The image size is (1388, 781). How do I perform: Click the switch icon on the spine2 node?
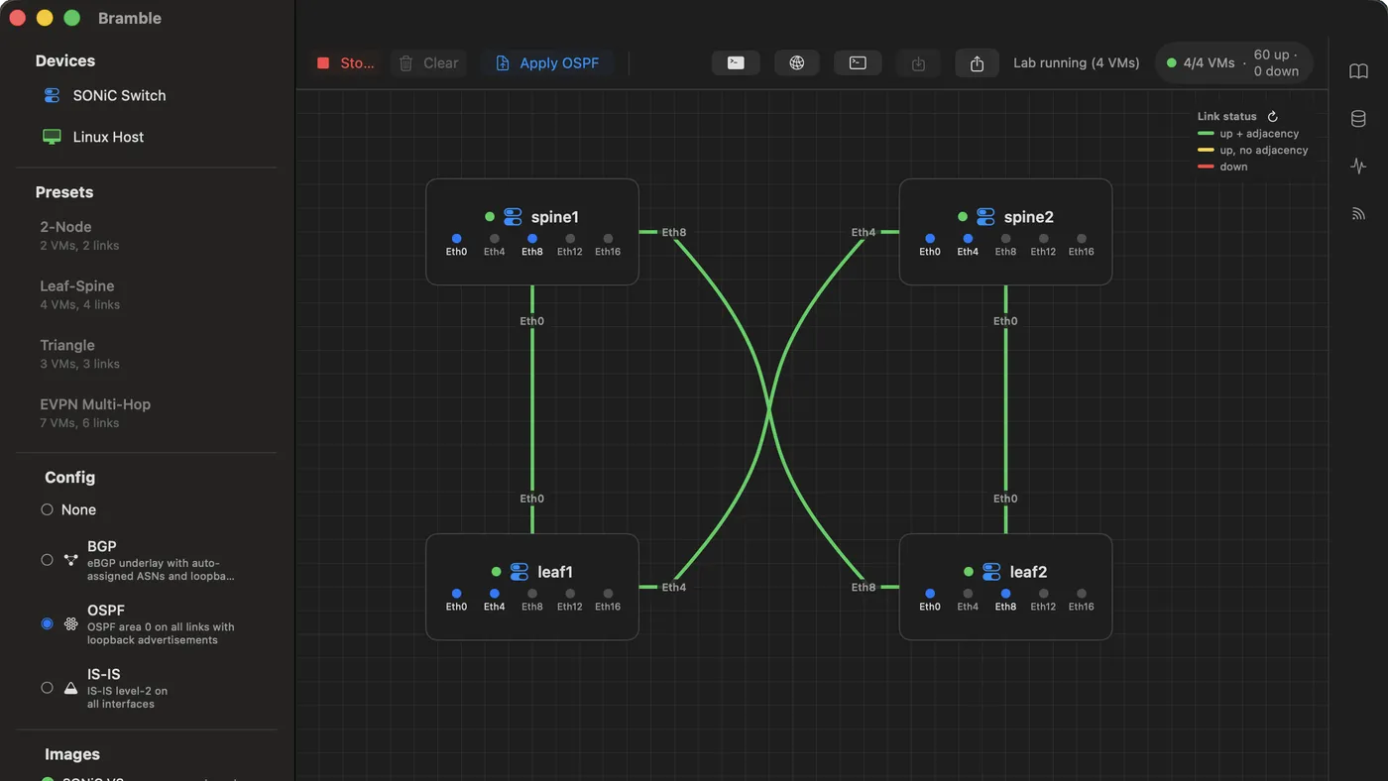[985, 216]
